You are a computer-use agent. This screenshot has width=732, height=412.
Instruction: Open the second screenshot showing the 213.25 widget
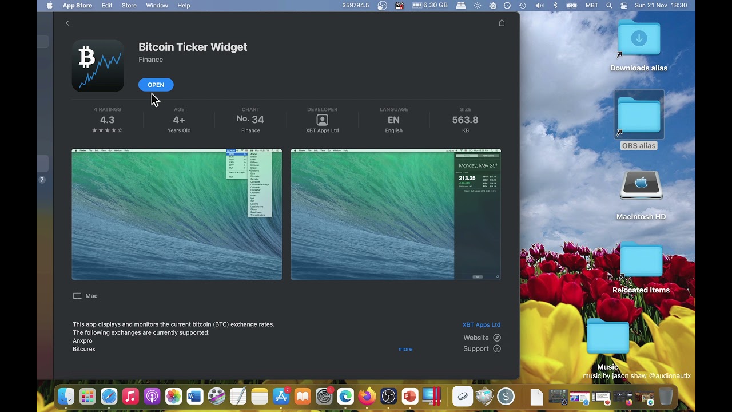(x=396, y=215)
